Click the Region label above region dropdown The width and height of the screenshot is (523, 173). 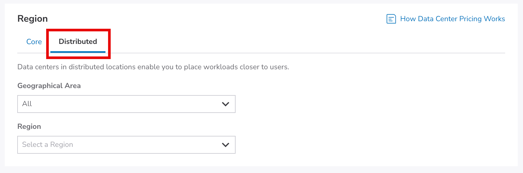(x=29, y=126)
